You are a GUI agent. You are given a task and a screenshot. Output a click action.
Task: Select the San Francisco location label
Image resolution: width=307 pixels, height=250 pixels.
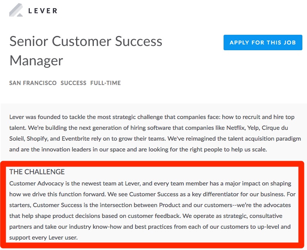pyautogui.click(x=33, y=83)
